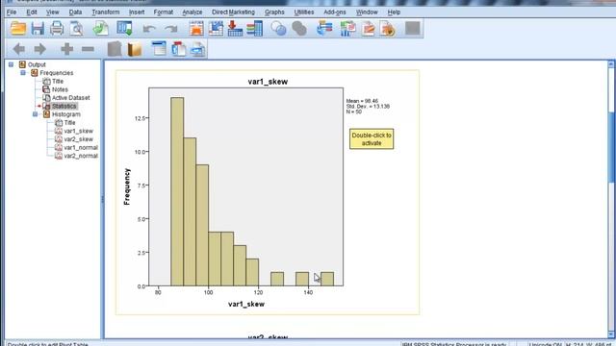
Task: Open the Graphs menu
Action: point(274,12)
